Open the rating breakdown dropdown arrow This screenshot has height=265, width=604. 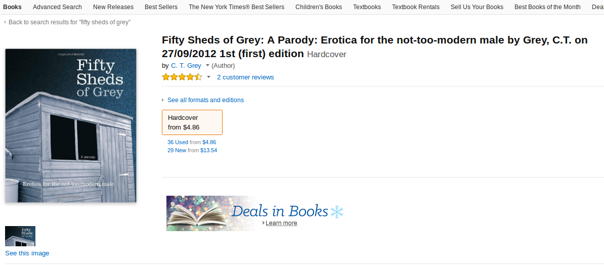coord(208,77)
